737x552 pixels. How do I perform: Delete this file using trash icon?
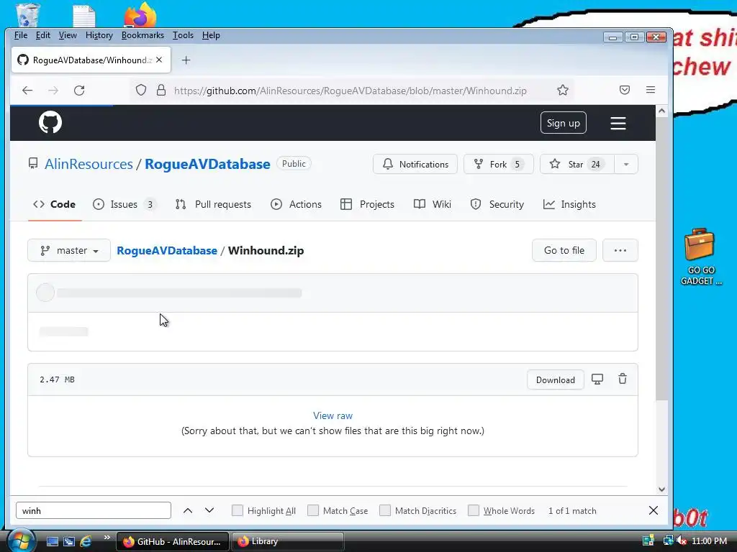623,379
